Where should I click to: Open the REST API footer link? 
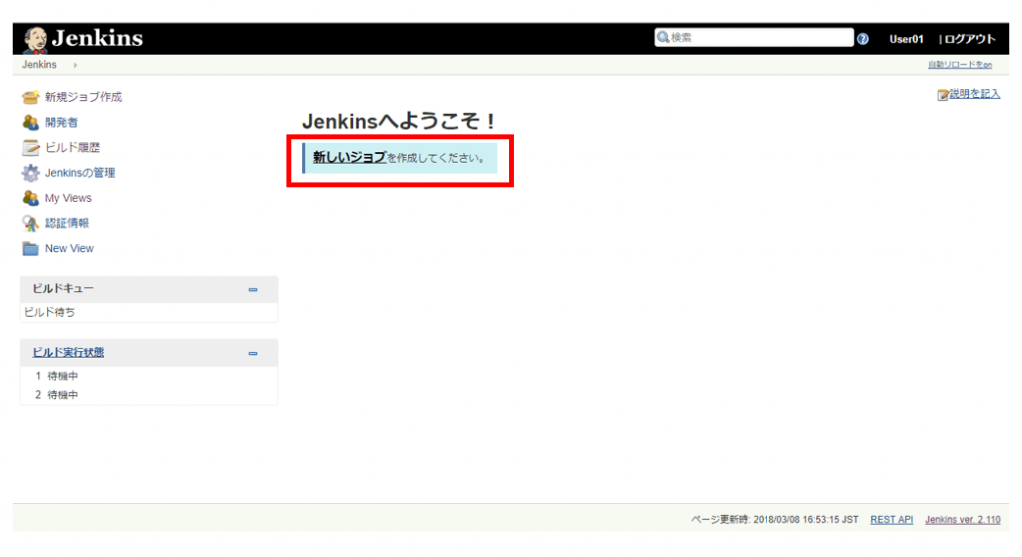pos(891,520)
